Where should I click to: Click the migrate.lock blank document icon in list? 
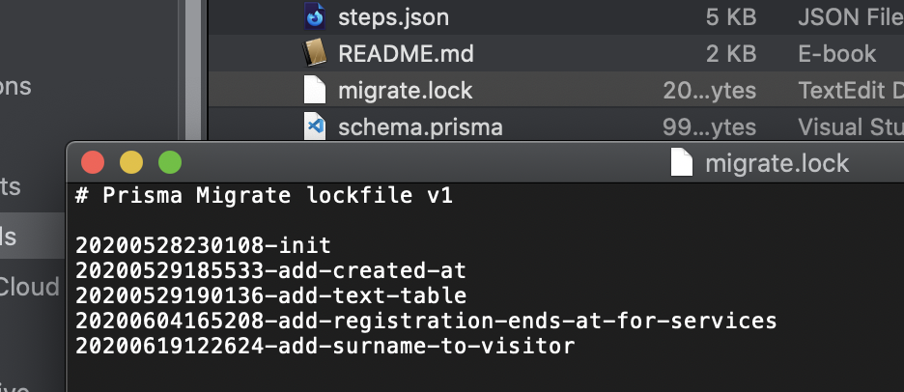coord(315,90)
